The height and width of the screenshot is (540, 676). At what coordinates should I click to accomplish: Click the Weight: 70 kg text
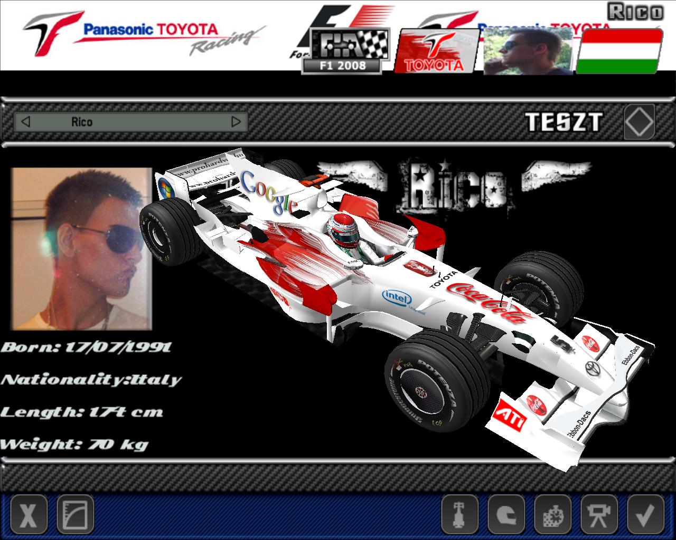[x=74, y=444]
